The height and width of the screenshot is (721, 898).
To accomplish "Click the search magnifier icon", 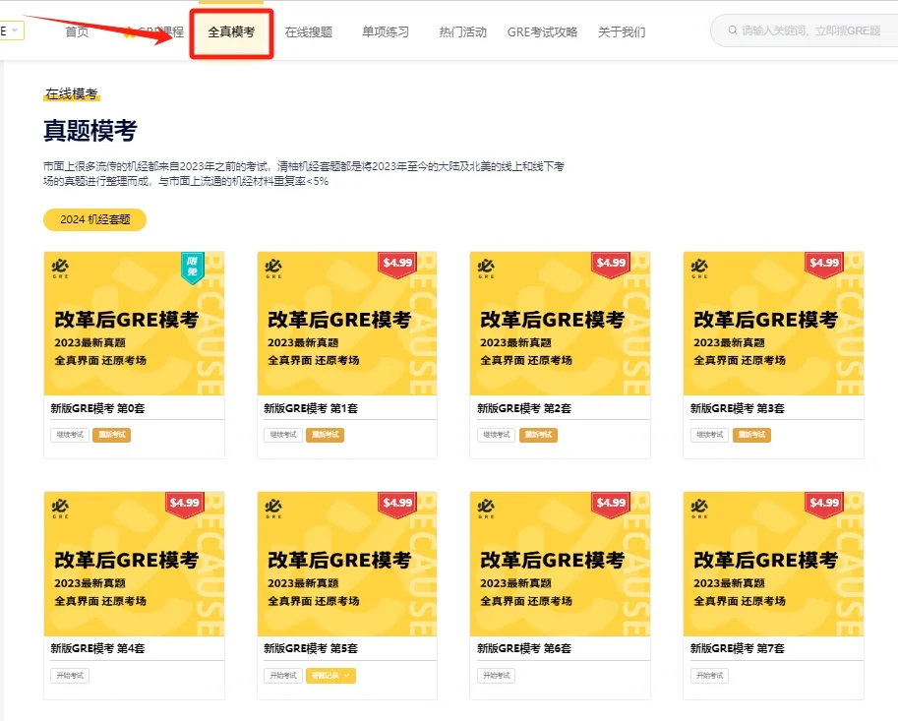I will 734,31.
